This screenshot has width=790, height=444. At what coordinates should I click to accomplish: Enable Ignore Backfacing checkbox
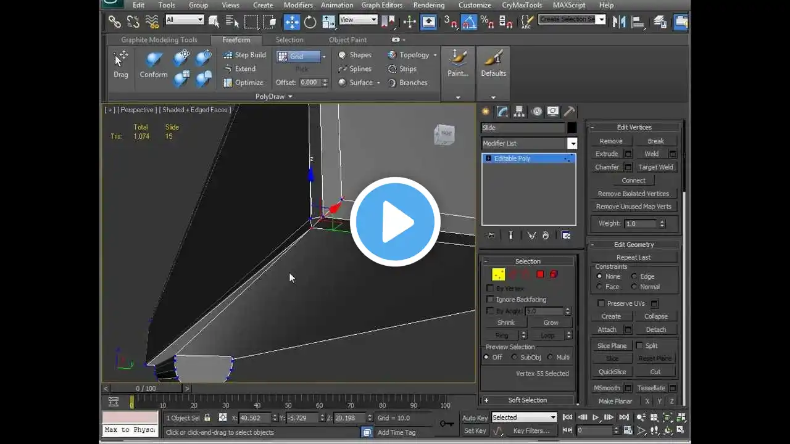490,300
